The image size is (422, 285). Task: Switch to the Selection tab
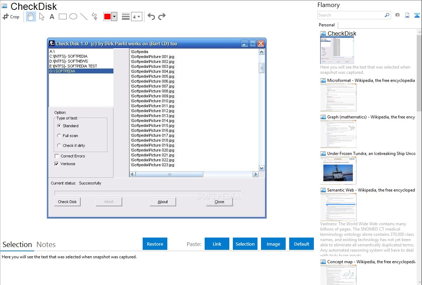17,245
